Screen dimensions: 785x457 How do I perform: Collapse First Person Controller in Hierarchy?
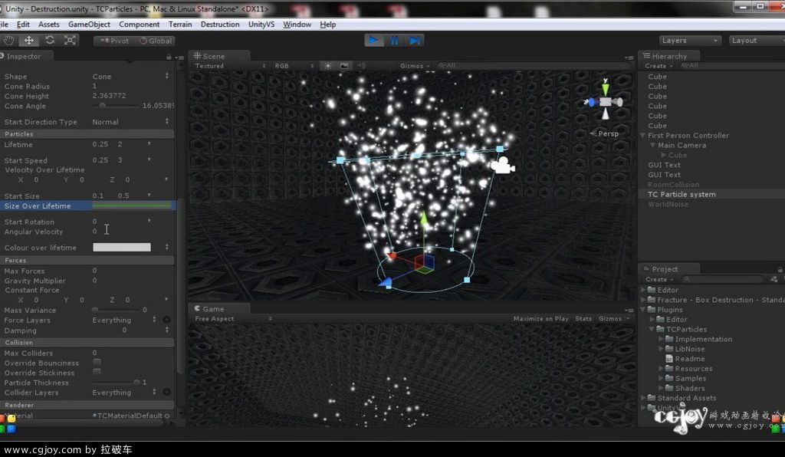643,136
